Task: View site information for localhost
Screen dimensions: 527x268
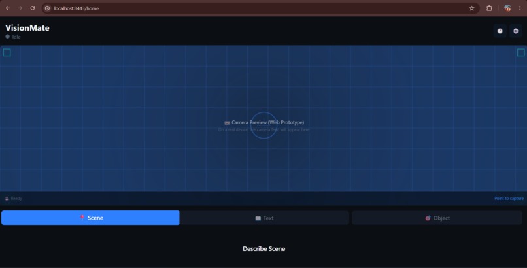Action: pos(47,8)
